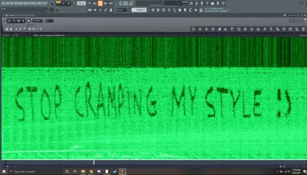Select Edison's scissors edit tool icon

click(x=17, y=29)
